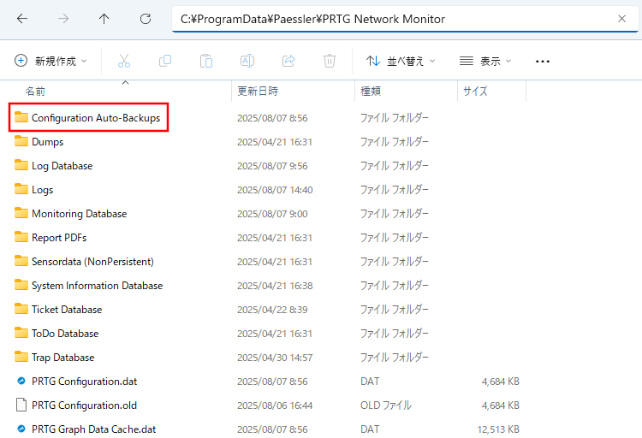Select the 'Logs' folder name
642x438 pixels.
pyautogui.click(x=43, y=190)
